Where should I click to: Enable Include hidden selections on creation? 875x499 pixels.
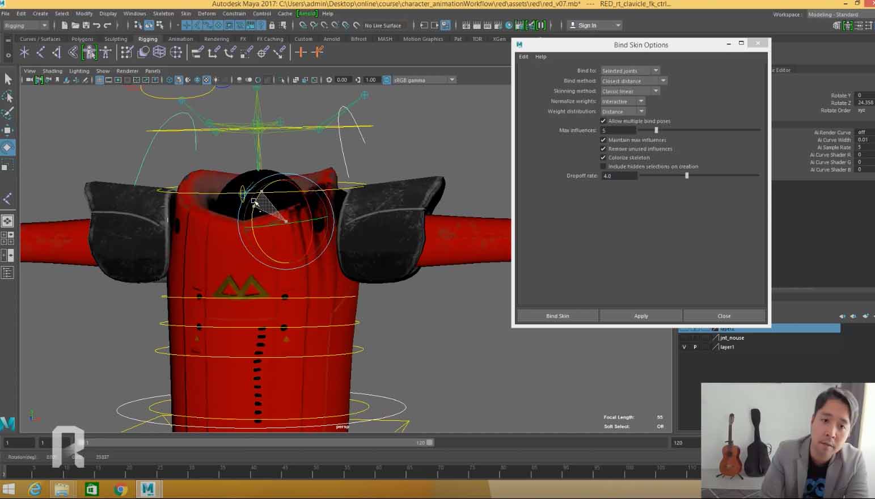pyautogui.click(x=603, y=167)
